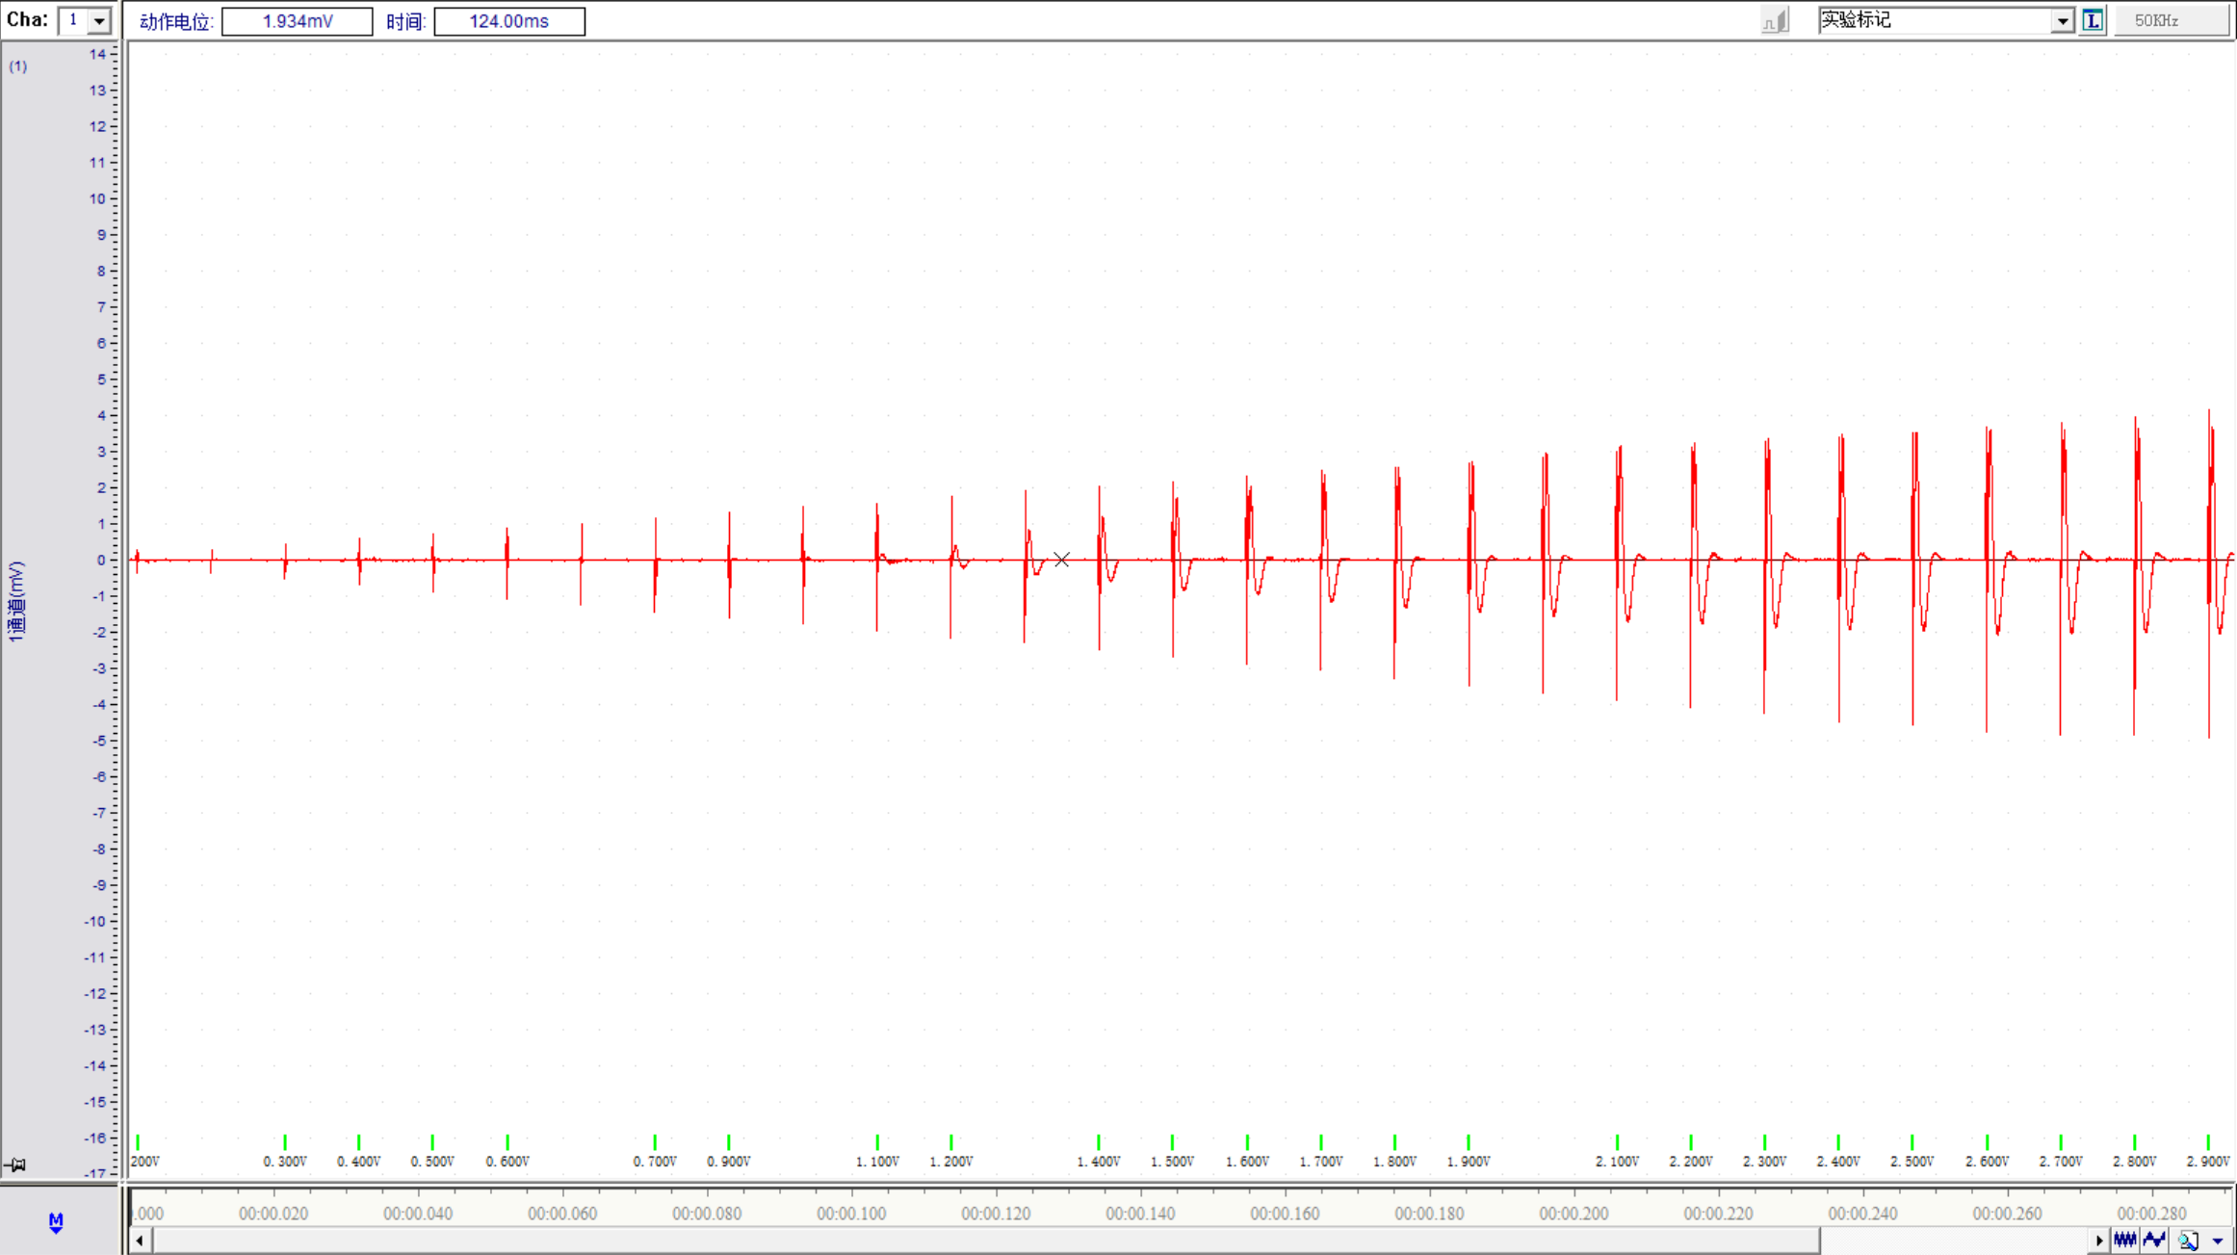Click the 00:00.280 time ruler label
Image resolution: width=2237 pixels, height=1255 pixels.
pos(2151,1214)
